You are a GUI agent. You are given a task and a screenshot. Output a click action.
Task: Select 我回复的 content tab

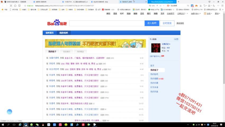coord(67,52)
